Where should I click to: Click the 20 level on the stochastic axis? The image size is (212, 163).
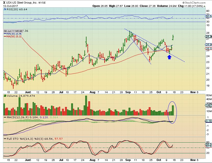[x=208, y=153]
